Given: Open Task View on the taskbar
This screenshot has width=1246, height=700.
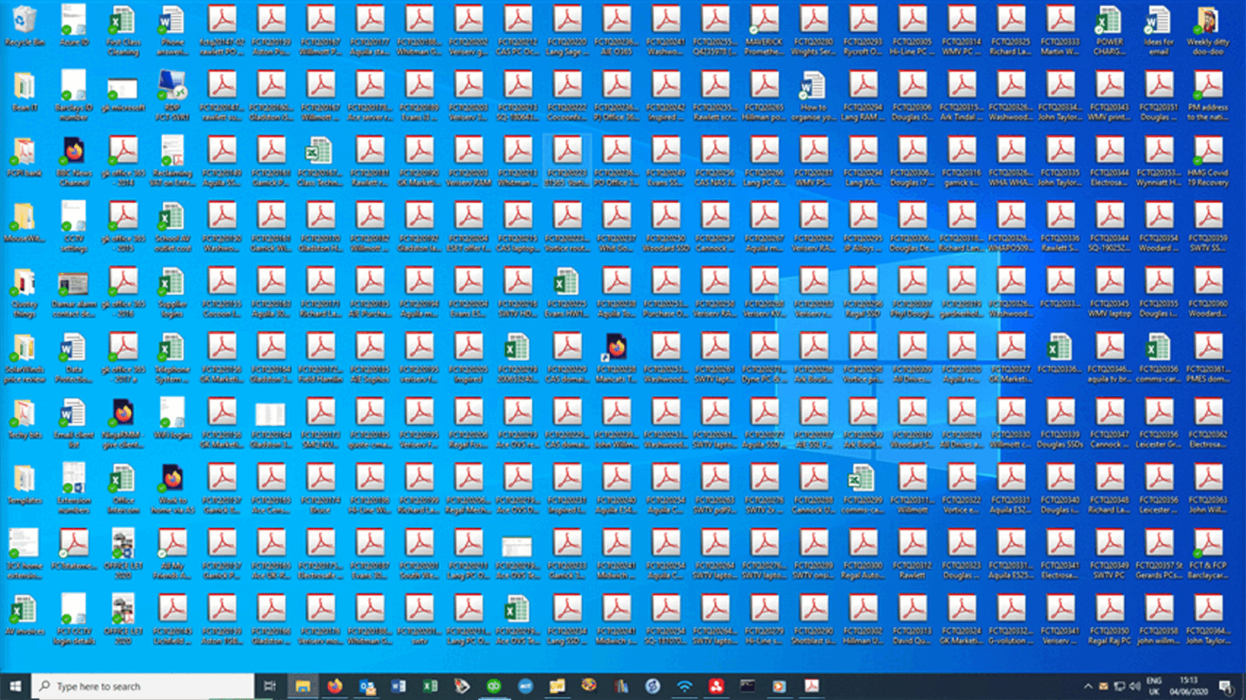Looking at the screenshot, I should click(269, 686).
